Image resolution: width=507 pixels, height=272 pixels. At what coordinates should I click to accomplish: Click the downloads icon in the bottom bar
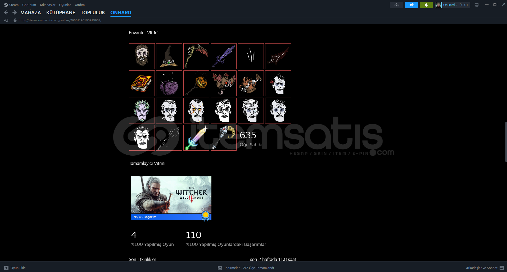[x=220, y=268]
